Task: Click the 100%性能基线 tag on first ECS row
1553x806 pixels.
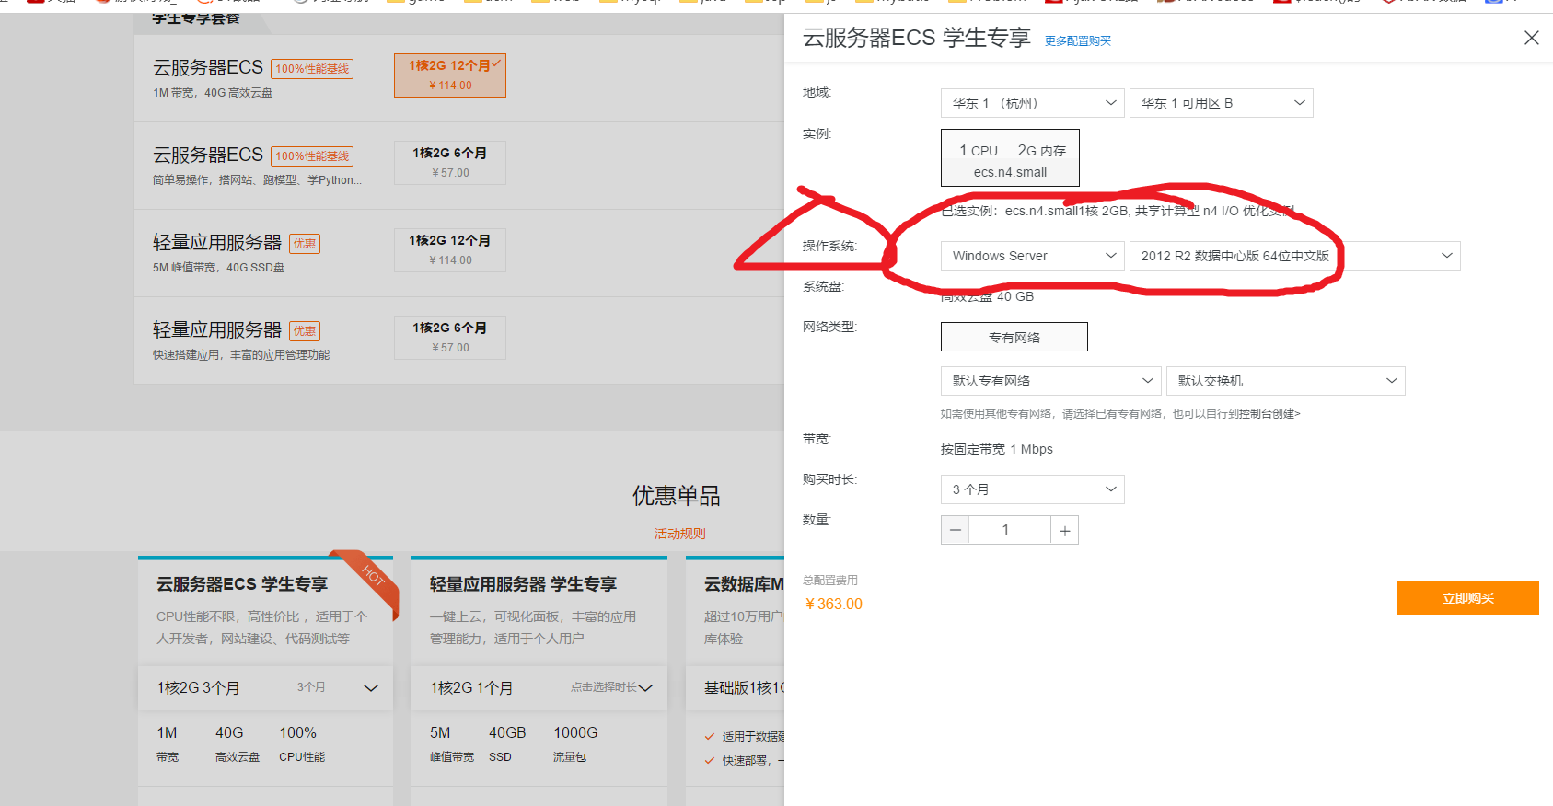Action: pyautogui.click(x=312, y=69)
